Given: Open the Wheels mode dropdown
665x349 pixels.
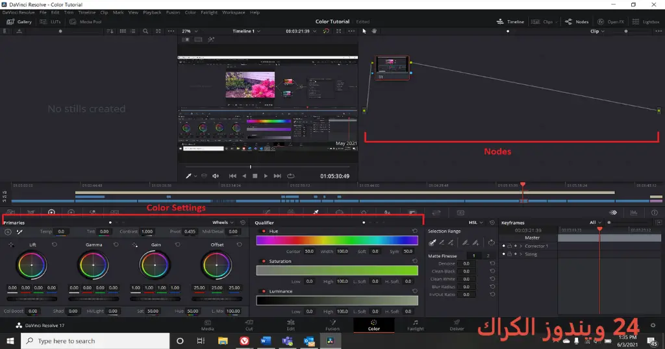Looking at the screenshot, I should coord(223,223).
